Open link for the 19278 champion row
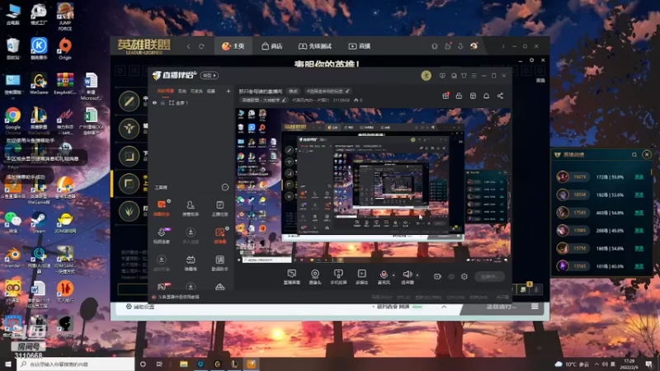 coord(639,177)
